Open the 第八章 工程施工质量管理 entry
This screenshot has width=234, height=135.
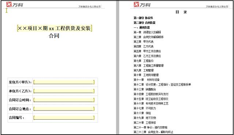148,65
